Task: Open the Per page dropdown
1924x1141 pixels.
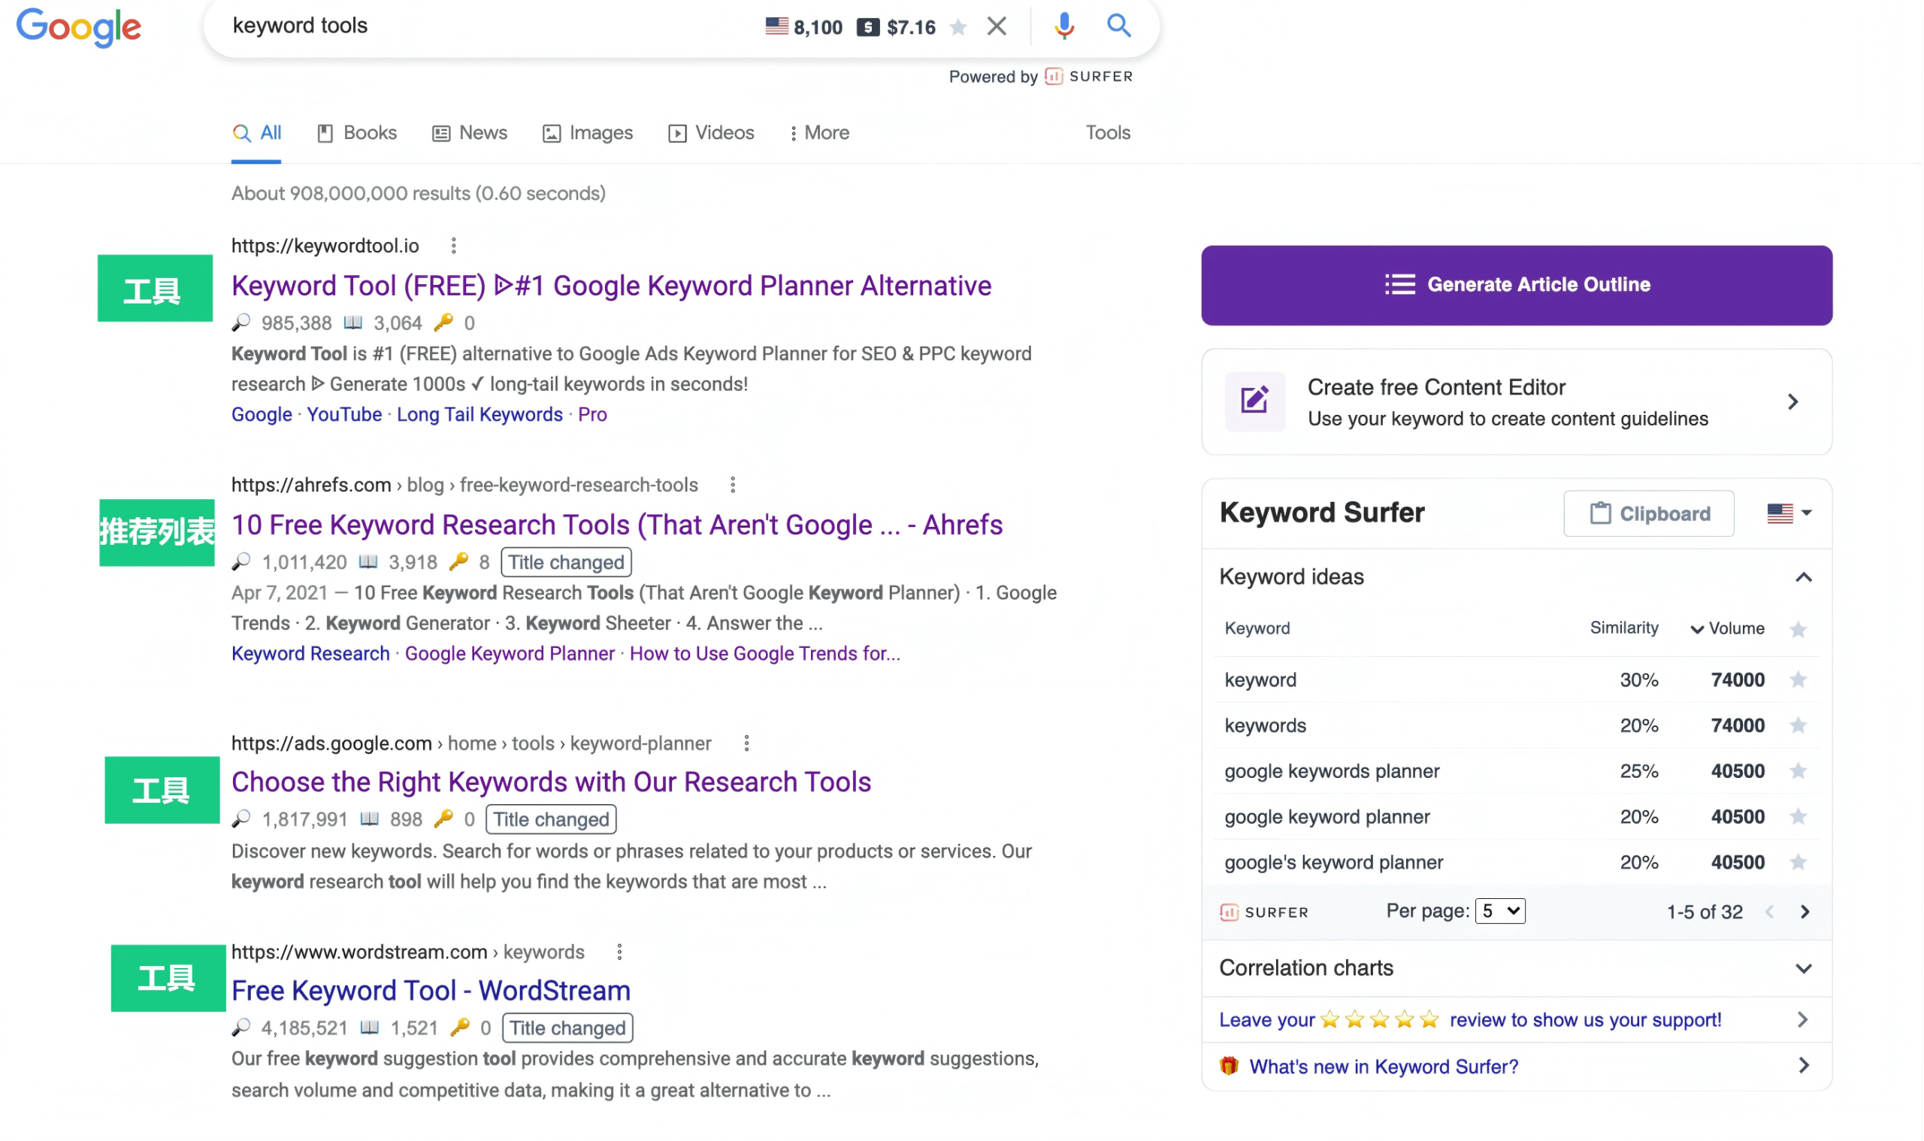Action: [x=1499, y=911]
